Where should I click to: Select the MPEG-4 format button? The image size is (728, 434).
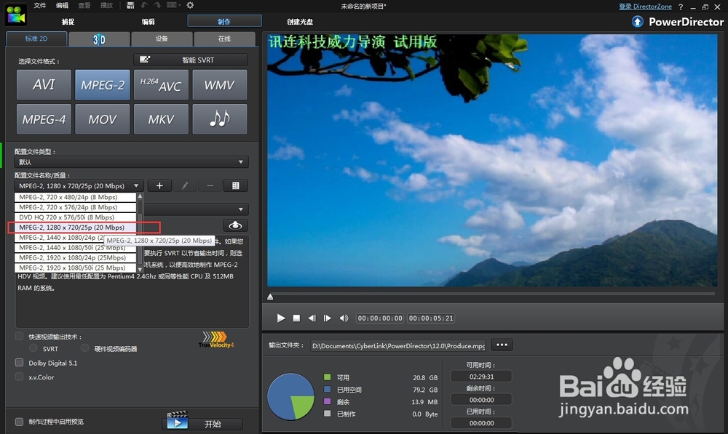click(44, 119)
